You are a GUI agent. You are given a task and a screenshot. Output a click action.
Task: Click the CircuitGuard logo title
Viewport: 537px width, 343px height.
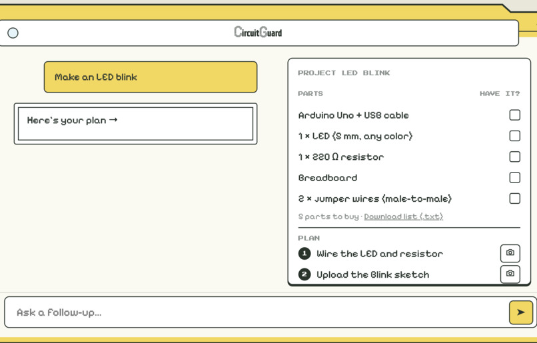(x=258, y=32)
